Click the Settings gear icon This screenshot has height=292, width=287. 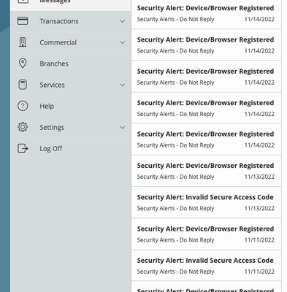pos(23,127)
